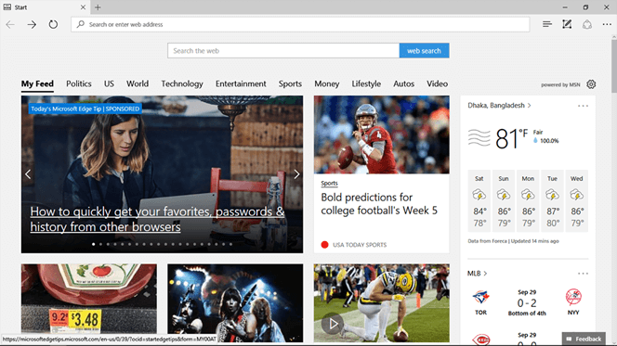
Task: Open the Technology tab
Action: pos(182,83)
